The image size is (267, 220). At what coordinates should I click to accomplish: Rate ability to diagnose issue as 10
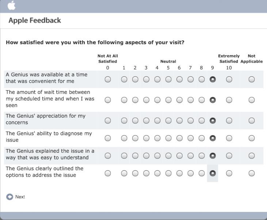click(x=229, y=138)
